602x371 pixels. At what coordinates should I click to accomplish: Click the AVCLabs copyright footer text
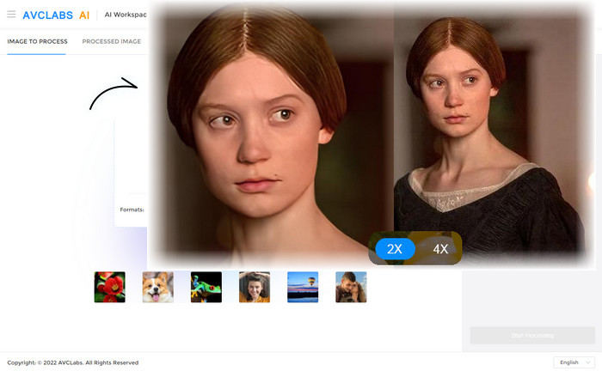click(x=73, y=362)
